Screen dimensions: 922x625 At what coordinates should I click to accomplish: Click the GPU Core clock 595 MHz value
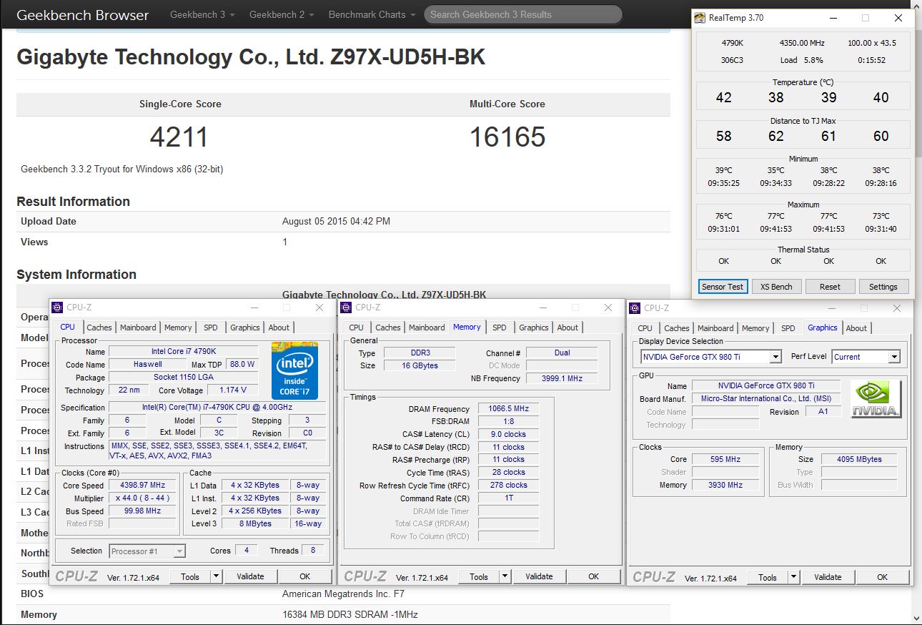726,459
